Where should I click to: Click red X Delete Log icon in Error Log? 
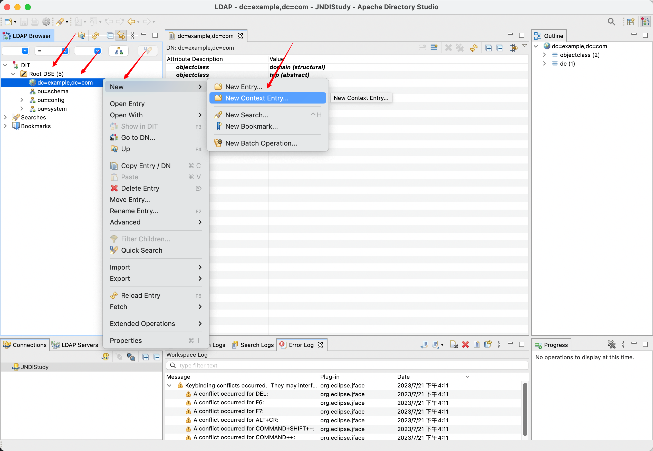click(465, 344)
